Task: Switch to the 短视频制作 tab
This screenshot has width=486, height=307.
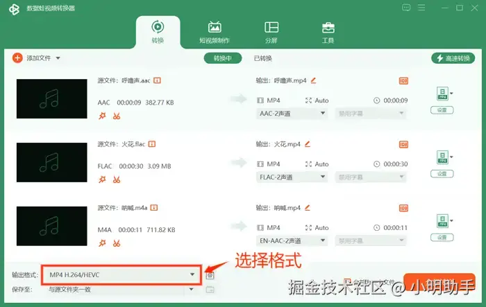Action: click(x=215, y=32)
